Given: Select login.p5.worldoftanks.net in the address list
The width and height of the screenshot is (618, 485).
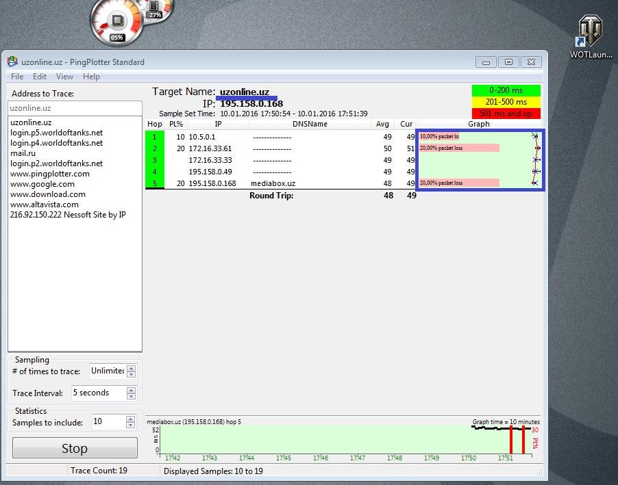Looking at the screenshot, I should [x=56, y=133].
